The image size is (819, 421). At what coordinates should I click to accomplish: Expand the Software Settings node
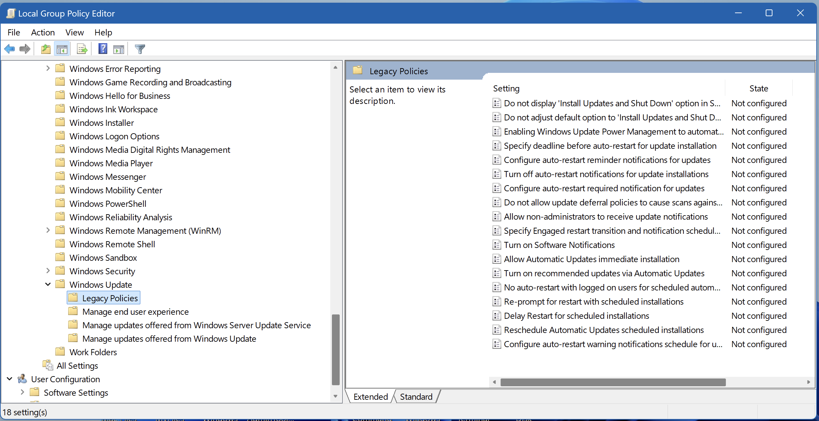(22, 392)
